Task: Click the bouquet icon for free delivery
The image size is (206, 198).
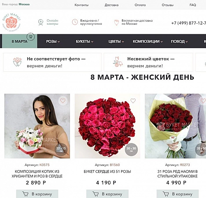Action: coord(116,22)
